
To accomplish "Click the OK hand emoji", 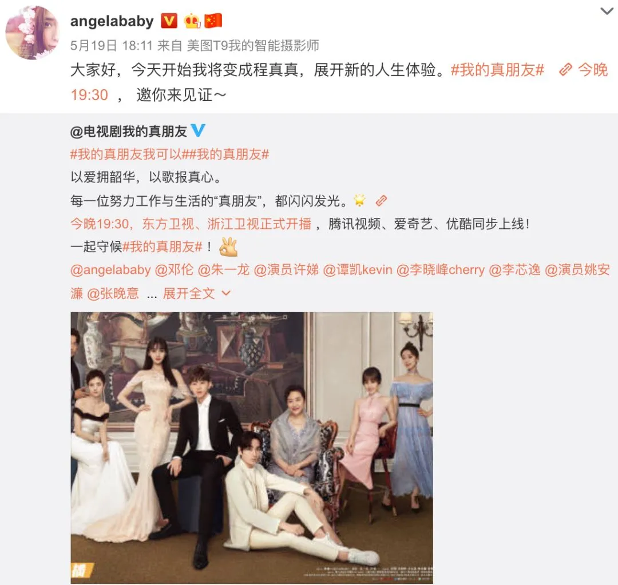I will (x=228, y=246).
